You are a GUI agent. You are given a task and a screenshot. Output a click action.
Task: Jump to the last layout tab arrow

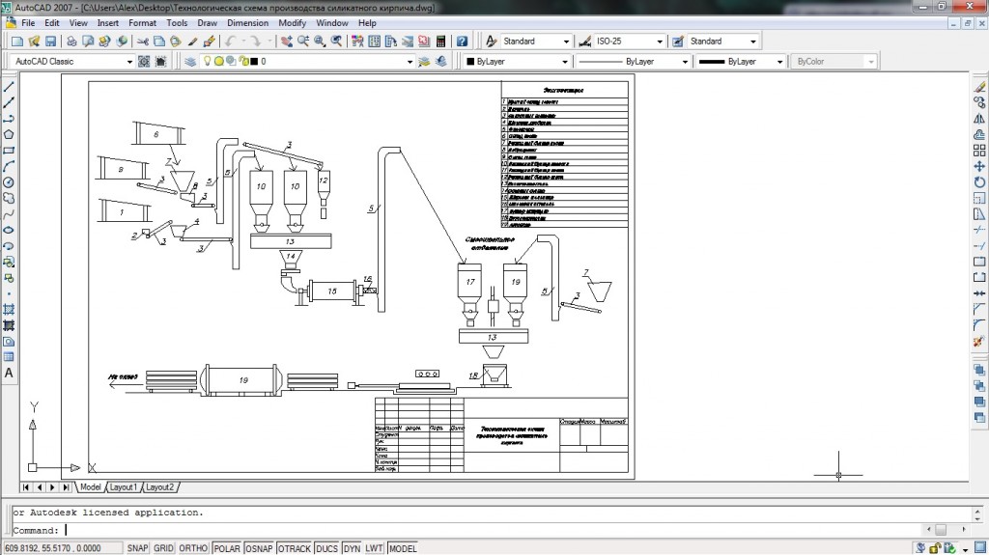[x=66, y=486]
